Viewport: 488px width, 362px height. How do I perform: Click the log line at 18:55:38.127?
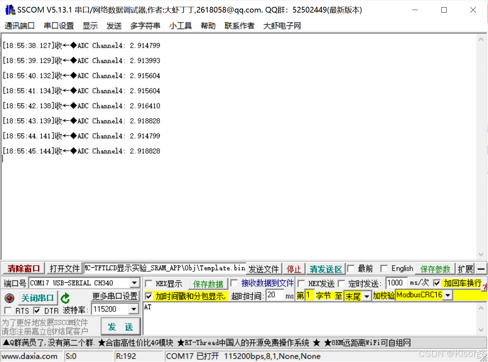click(x=81, y=46)
